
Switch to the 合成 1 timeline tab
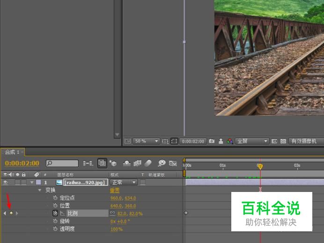tap(12, 152)
